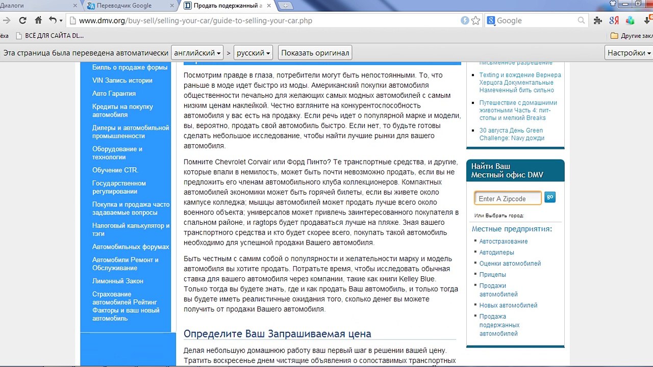Switch to the Переводчик Google tab
The width and height of the screenshot is (653, 367).
click(130, 6)
